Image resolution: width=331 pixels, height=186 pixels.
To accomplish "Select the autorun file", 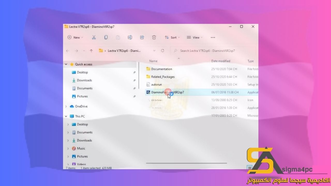I will [156, 84].
